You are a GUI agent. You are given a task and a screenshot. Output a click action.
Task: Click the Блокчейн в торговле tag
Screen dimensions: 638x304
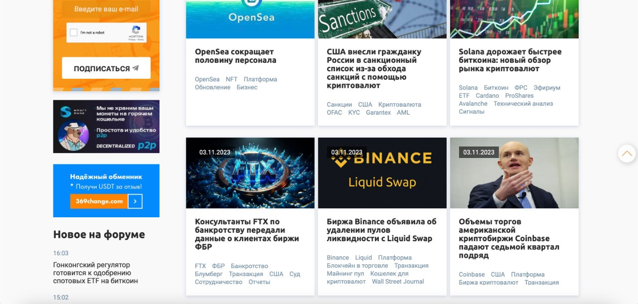click(x=357, y=266)
